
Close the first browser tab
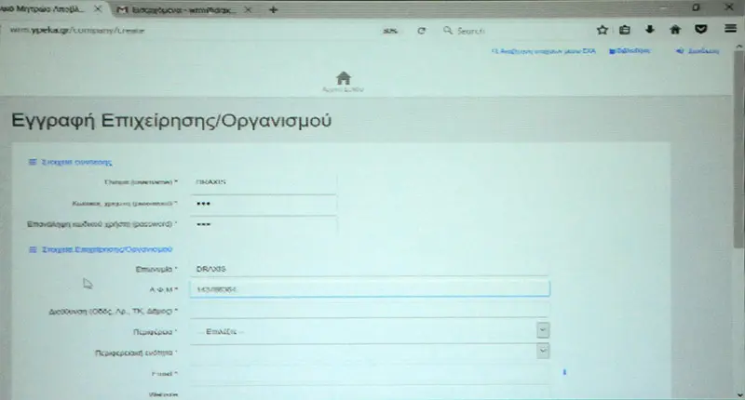(x=98, y=9)
